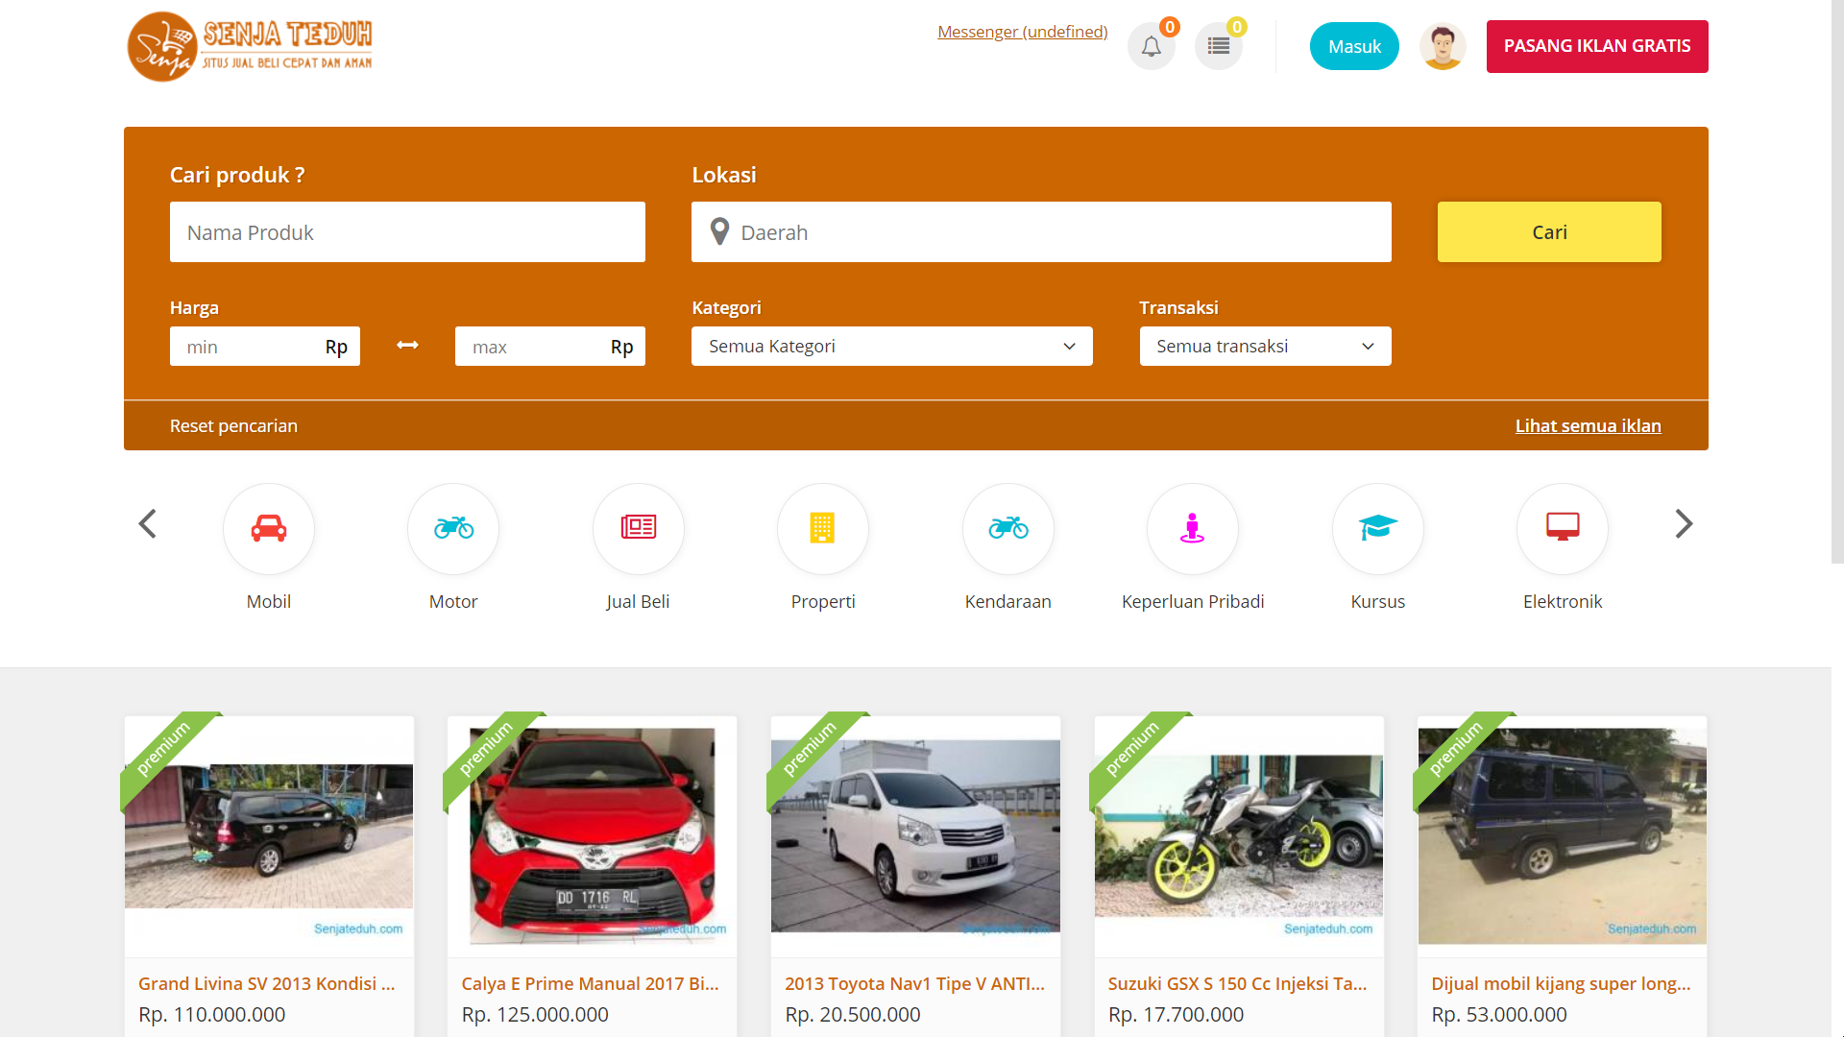Select the Kendaraan category icon
Screen dimensions: 1844x1037
click(x=1007, y=529)
